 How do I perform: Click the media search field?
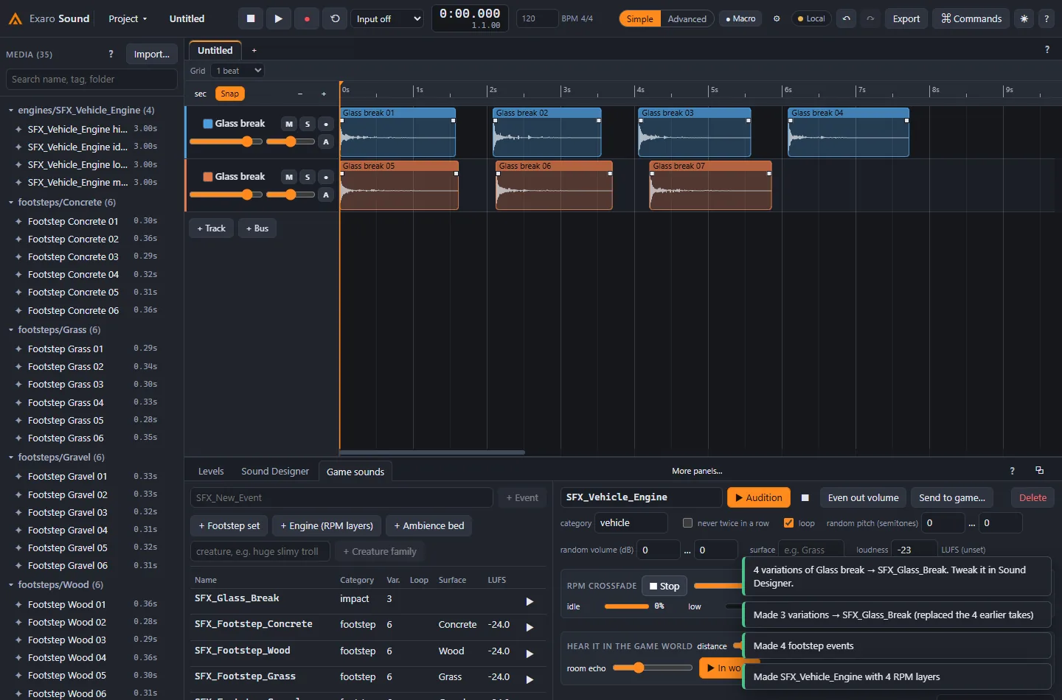(91, 80)
